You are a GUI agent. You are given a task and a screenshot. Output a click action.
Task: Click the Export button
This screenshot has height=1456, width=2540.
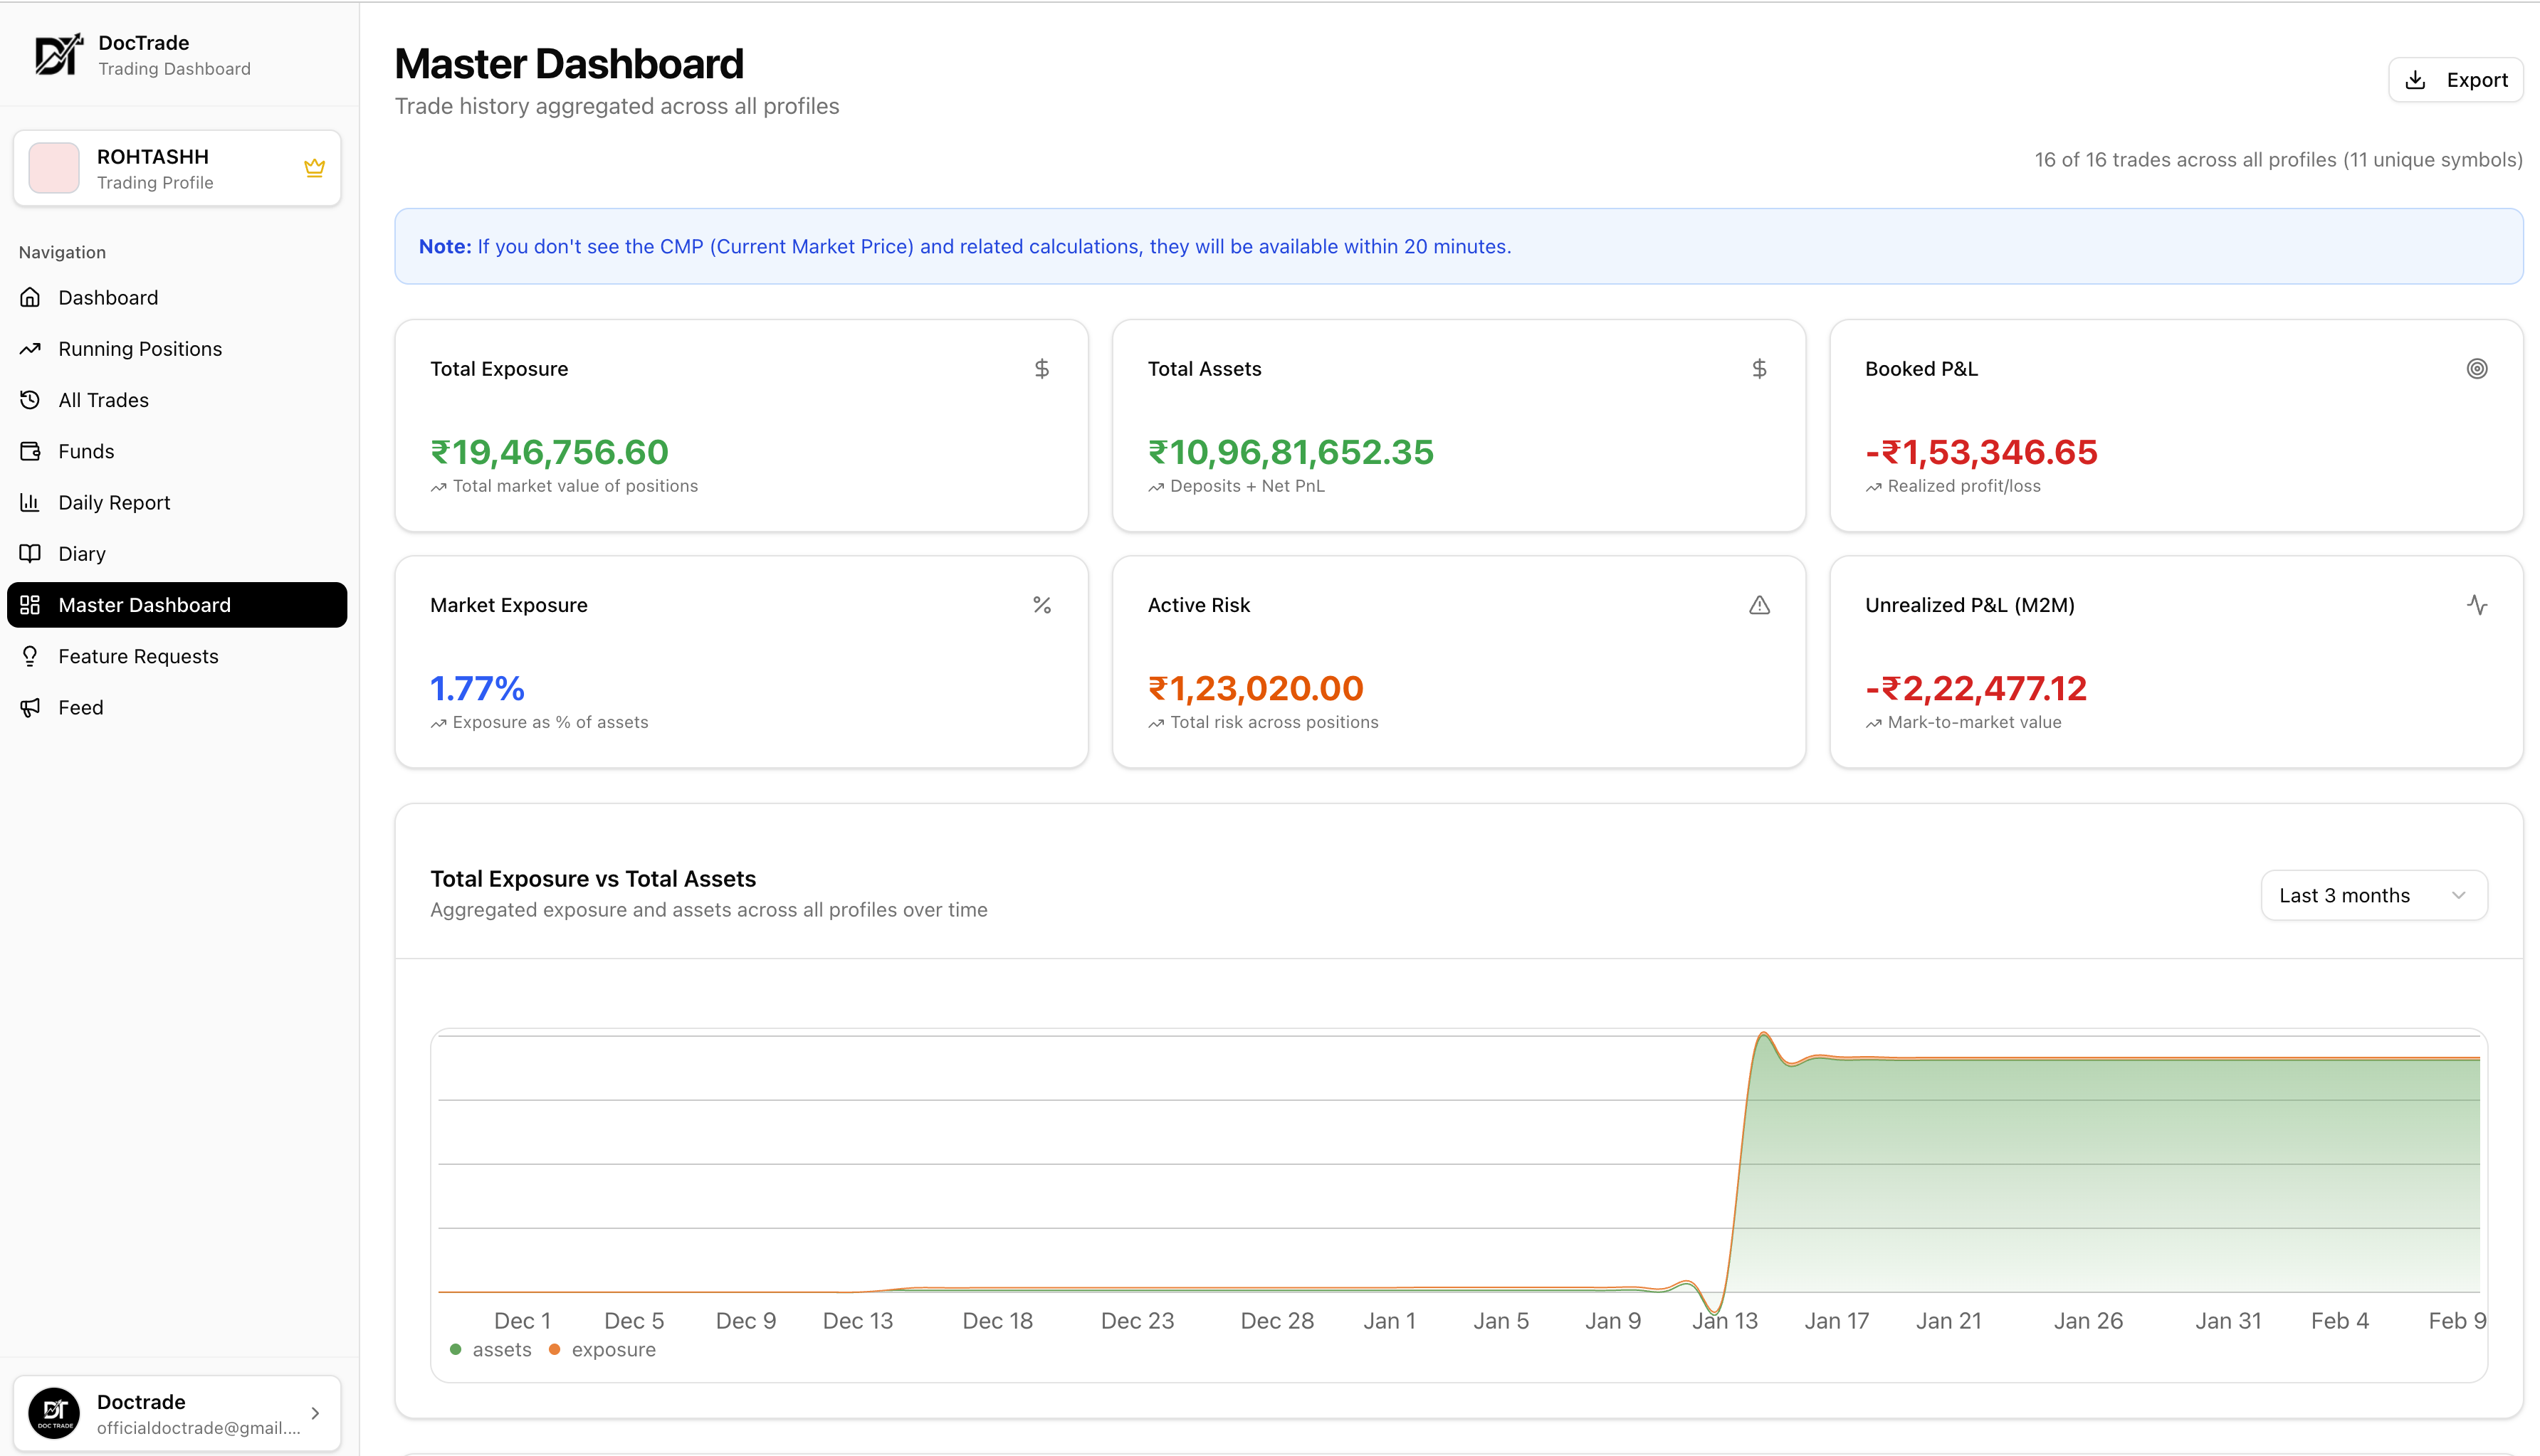point(2455,80)
